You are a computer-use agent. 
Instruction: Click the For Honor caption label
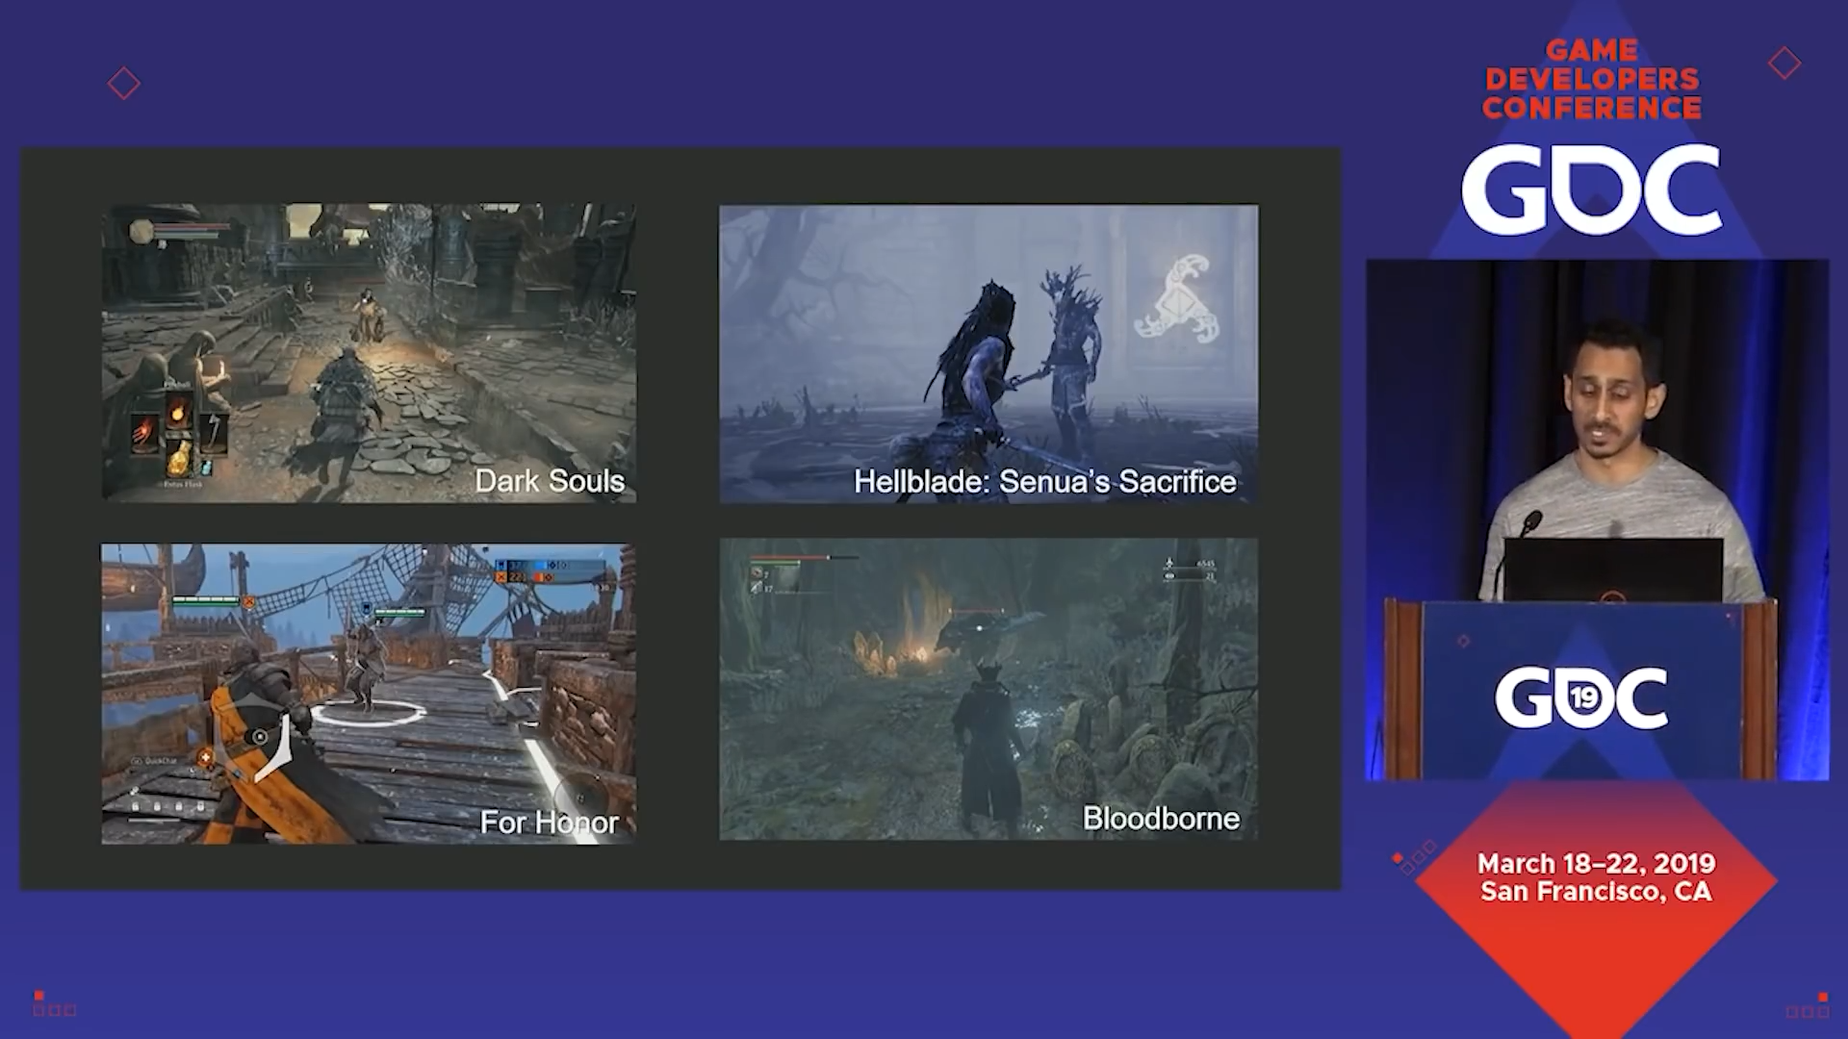click(x=550, y=823)
